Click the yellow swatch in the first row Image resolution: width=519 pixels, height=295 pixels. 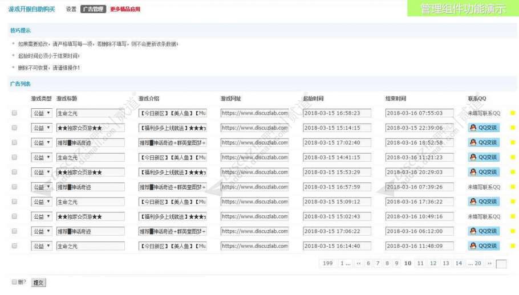(513, 113)
